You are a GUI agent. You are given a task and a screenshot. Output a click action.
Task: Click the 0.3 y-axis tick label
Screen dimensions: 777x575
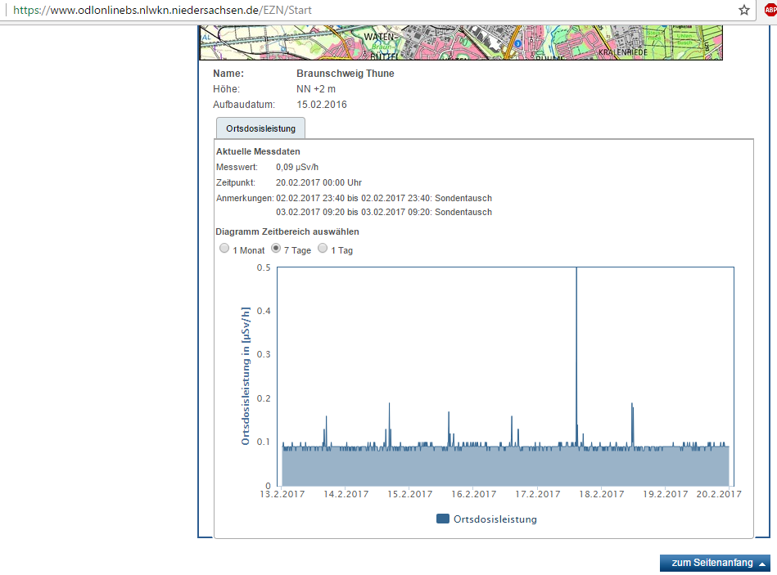tap(264, 354)
